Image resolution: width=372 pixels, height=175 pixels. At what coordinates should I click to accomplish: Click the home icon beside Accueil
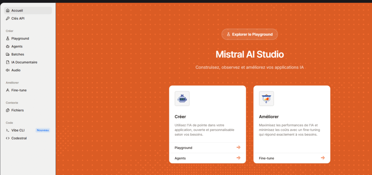8,11
